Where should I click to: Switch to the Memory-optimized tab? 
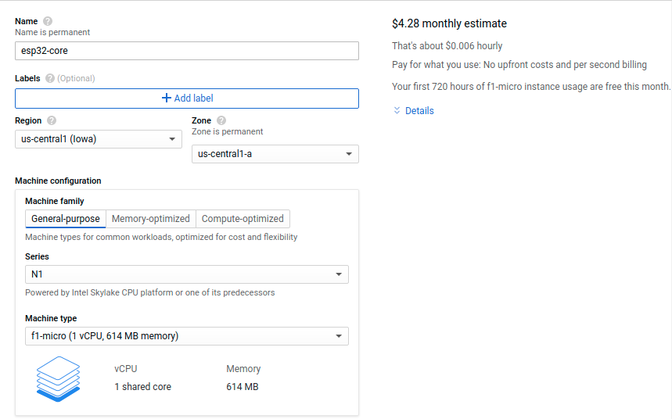point(150,219)
